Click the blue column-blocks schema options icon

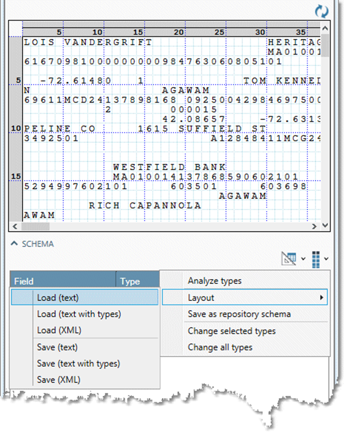[316, 258]
